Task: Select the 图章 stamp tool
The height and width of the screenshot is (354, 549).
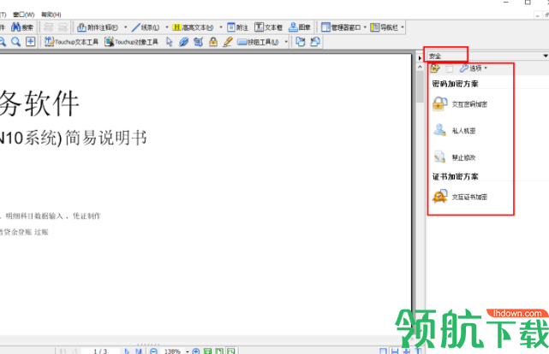Action: tap(300, 27)
